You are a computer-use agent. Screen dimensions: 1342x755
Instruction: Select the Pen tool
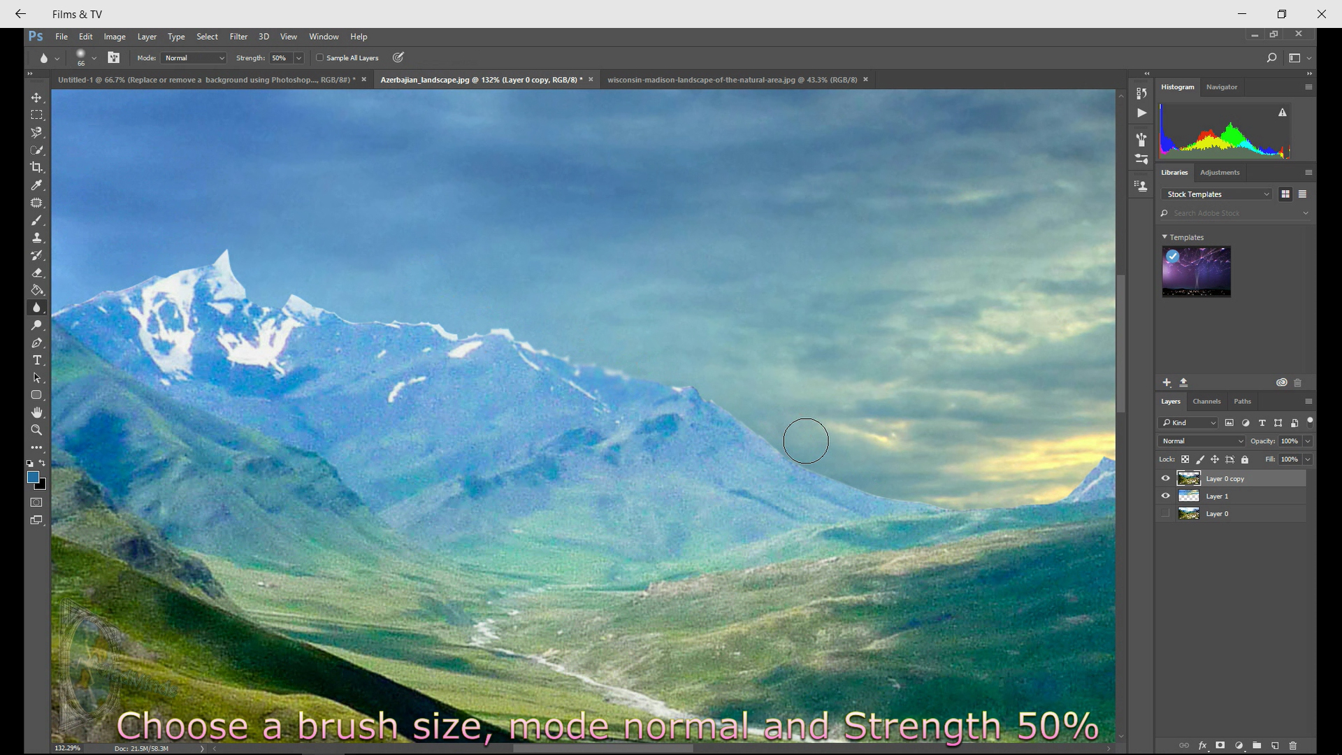[x=37, y=343]
